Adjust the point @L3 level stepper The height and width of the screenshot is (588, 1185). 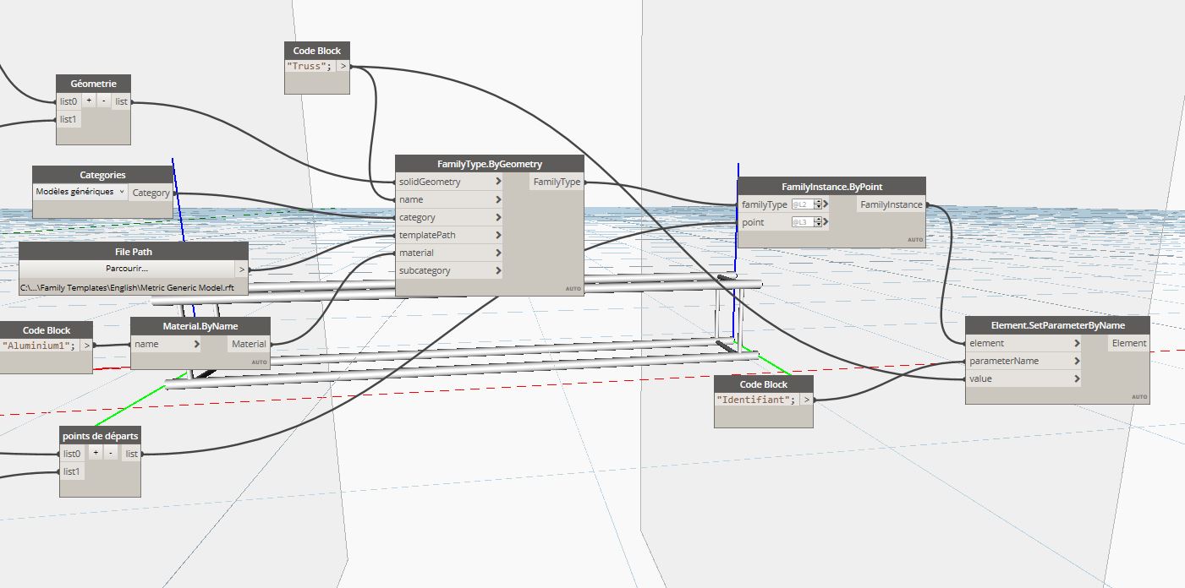817,222
